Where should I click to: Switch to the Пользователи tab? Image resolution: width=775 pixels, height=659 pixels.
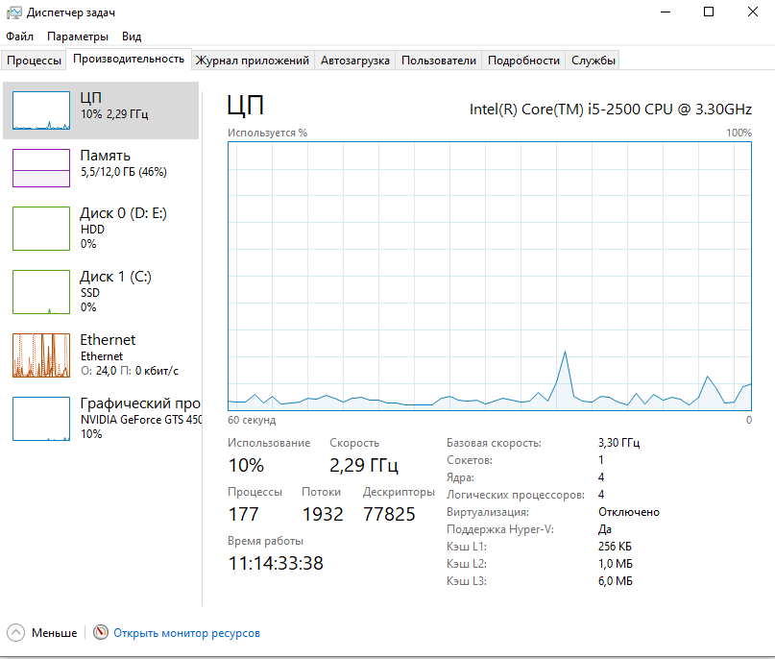439,61
